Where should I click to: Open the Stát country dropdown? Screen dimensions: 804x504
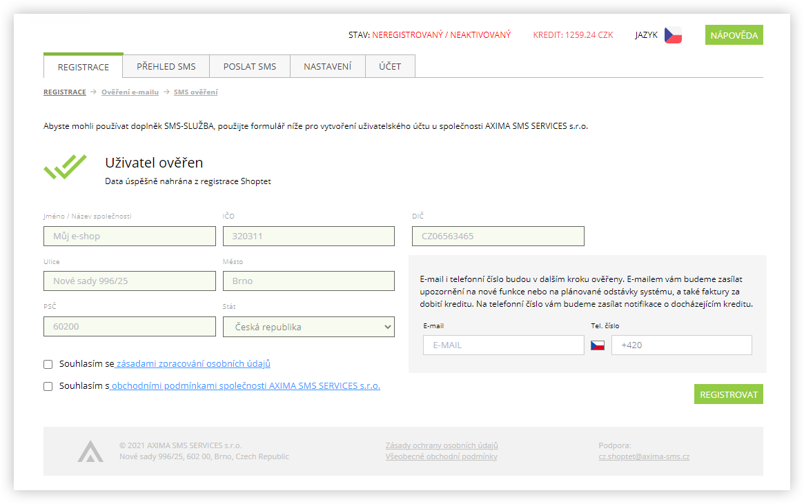[308, 327]
